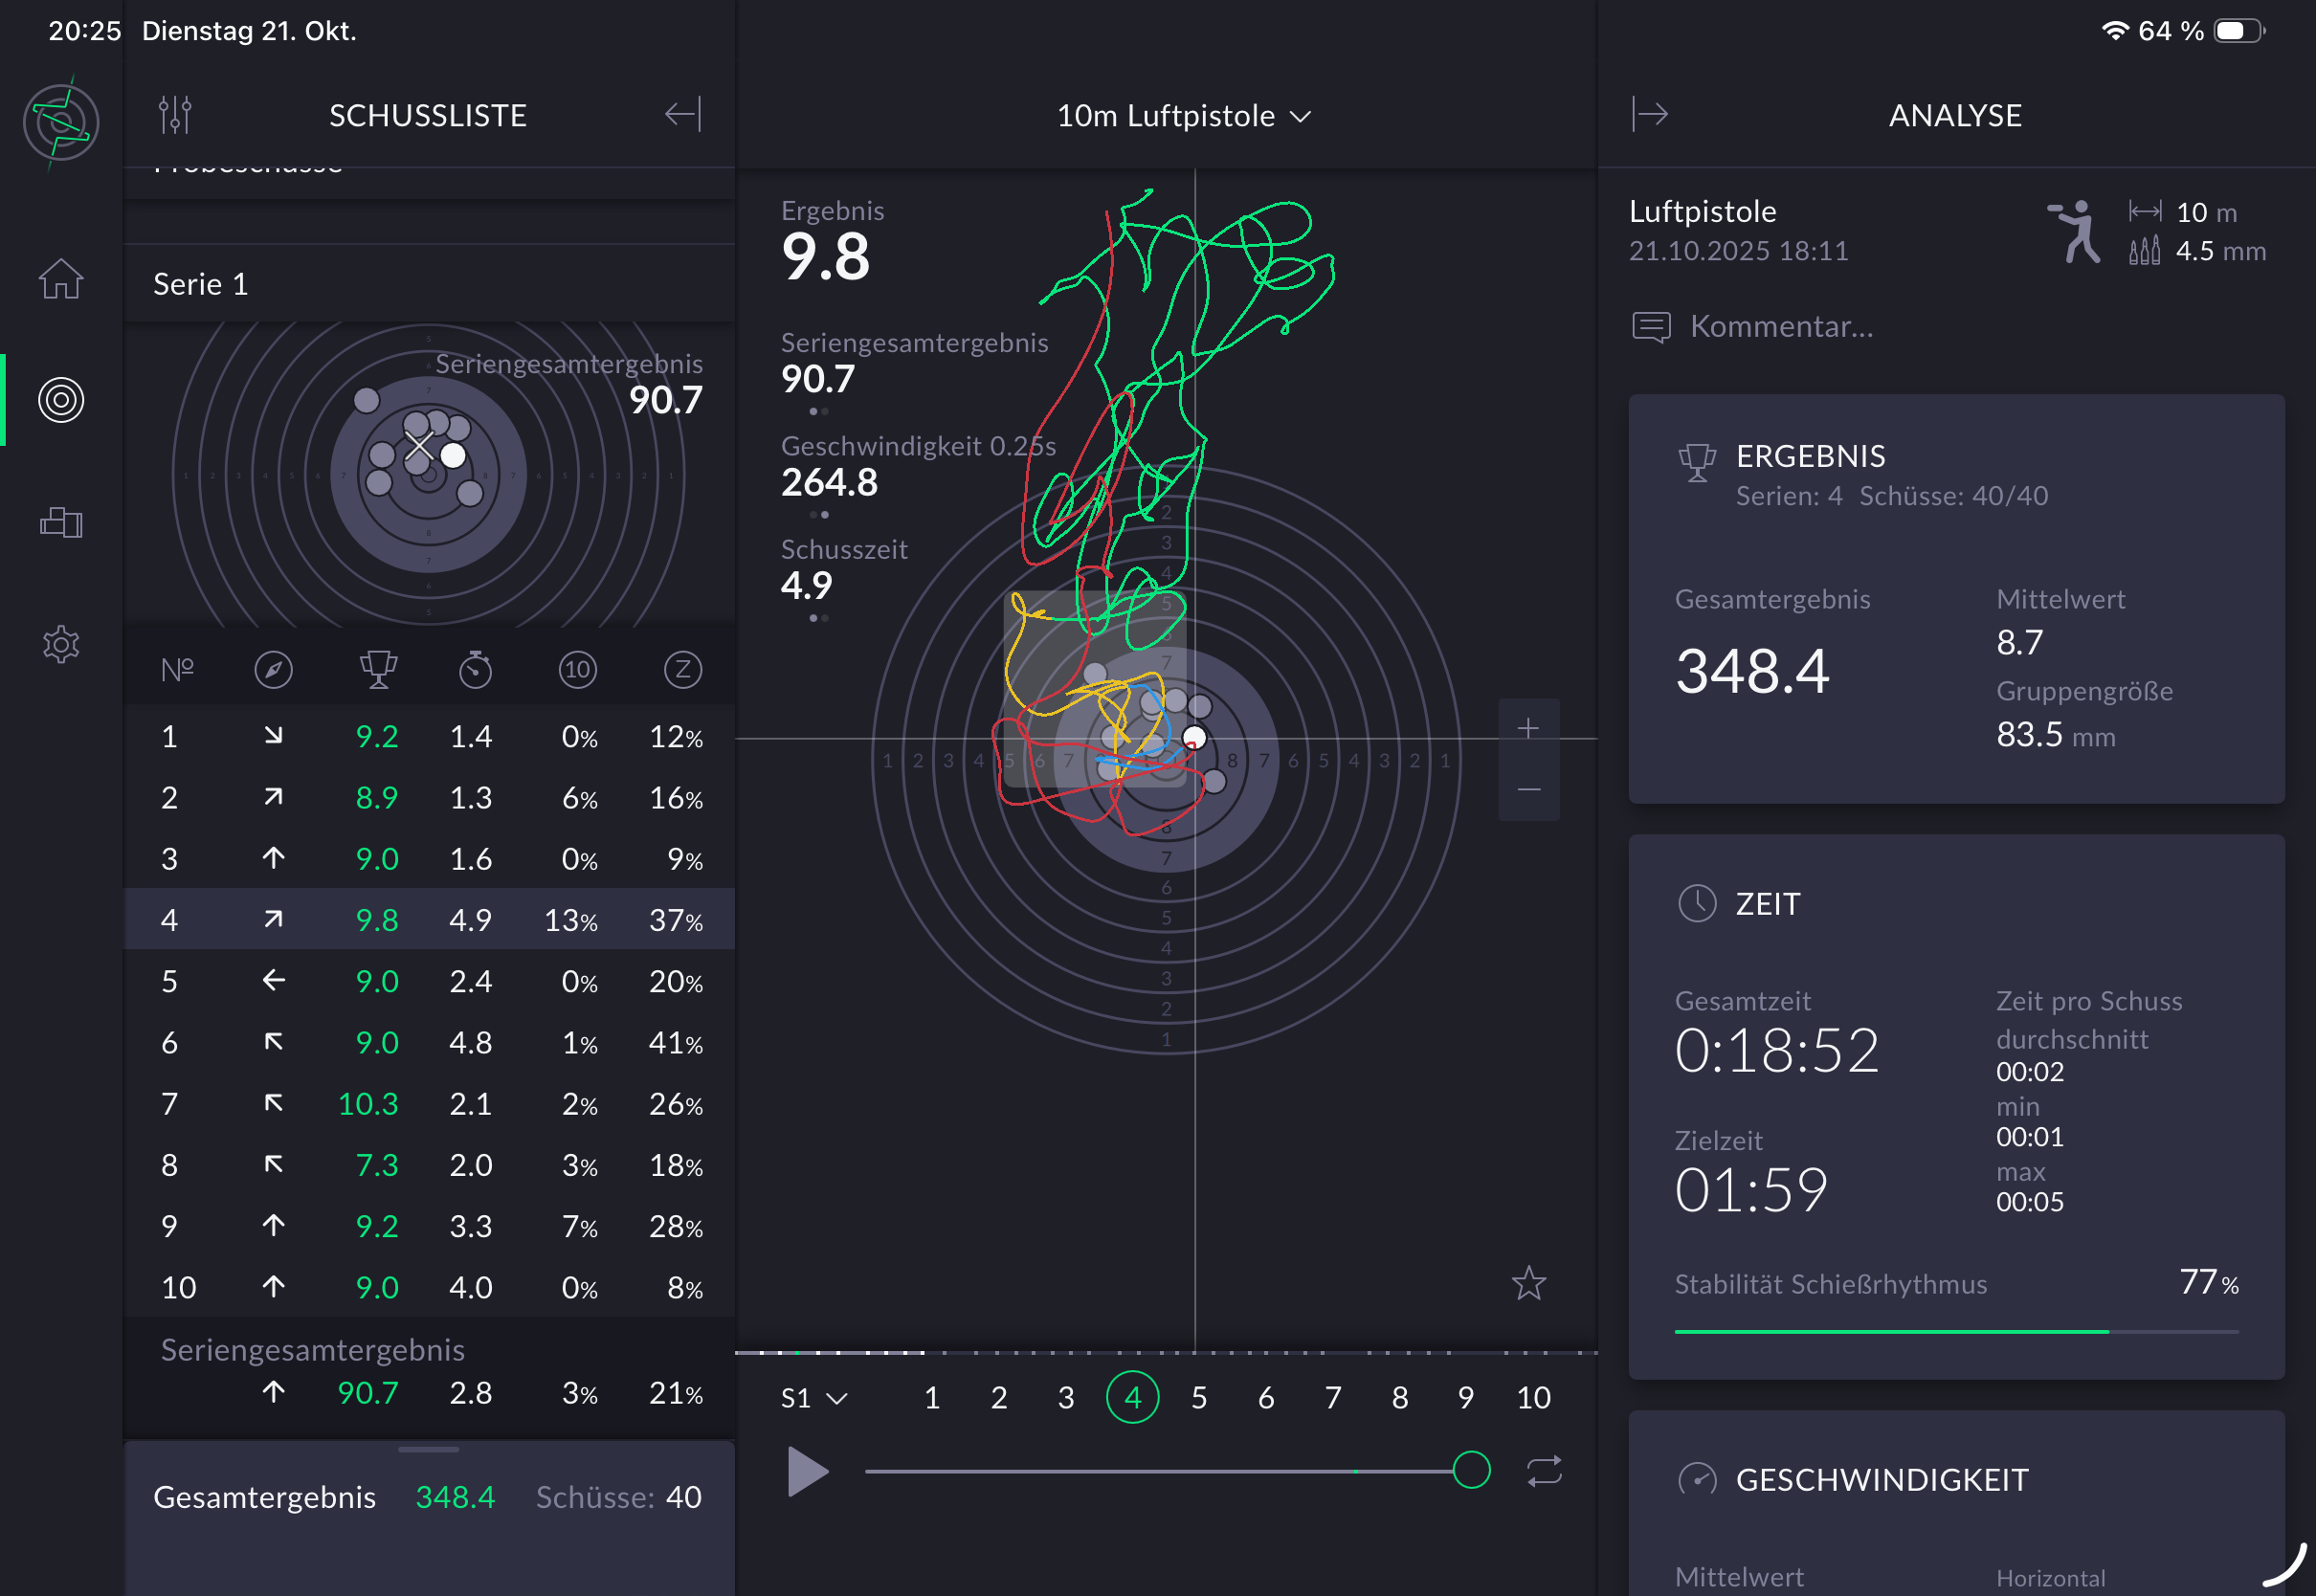Select the target icon in sidebar
The height and width of the screenshot is (1596, 2316).
pyautogui.click(x=61, y=400)
